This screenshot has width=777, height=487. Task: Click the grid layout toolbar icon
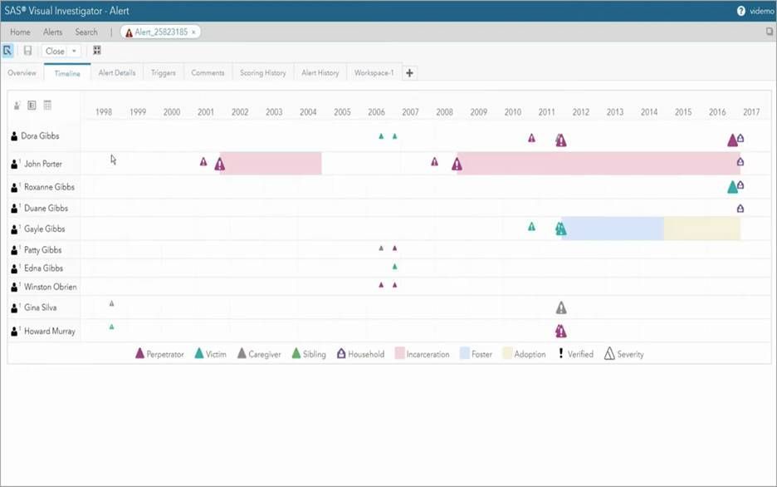97,51
